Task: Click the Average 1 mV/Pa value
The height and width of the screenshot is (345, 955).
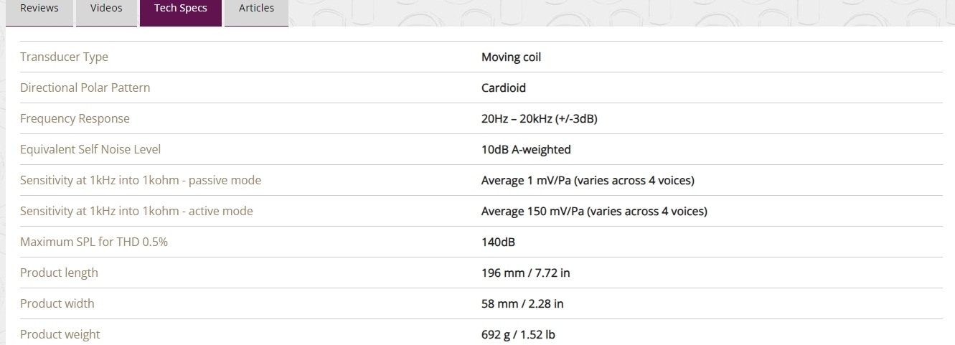Action: point(588,181)
